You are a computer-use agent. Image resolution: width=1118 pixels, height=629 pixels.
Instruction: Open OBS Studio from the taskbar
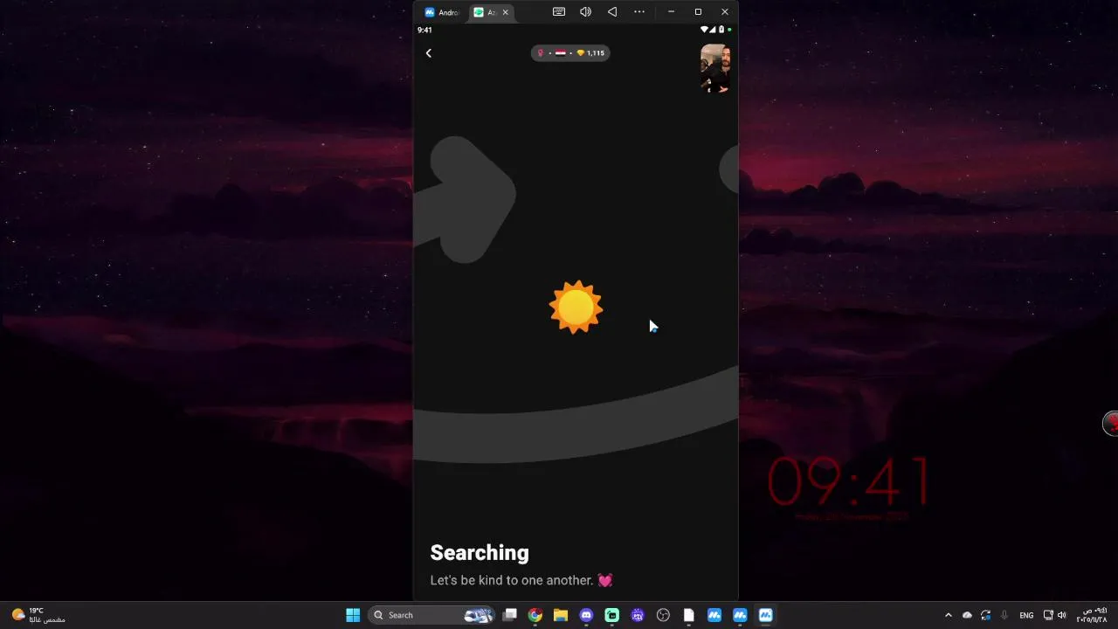pyautogui.click(x=663, y=615)
